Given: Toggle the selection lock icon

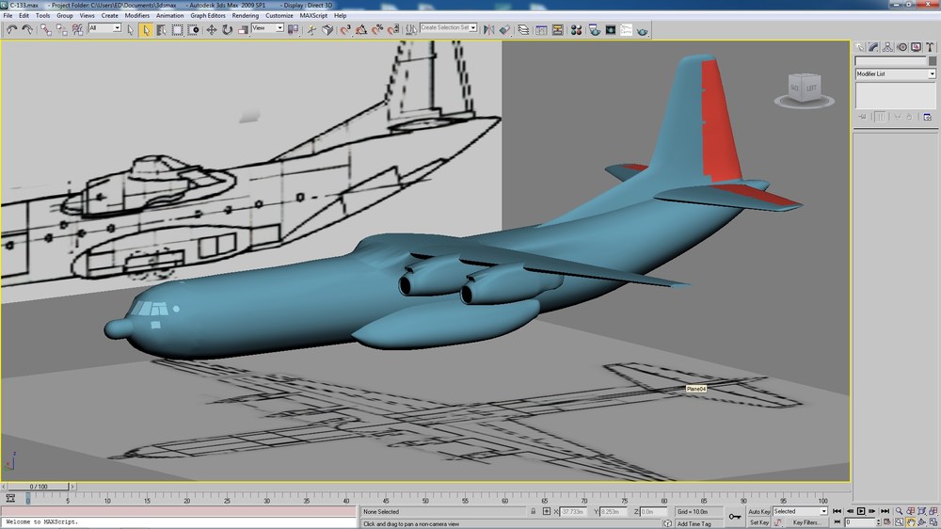Looking at the screenshot, I should [533, 512].
